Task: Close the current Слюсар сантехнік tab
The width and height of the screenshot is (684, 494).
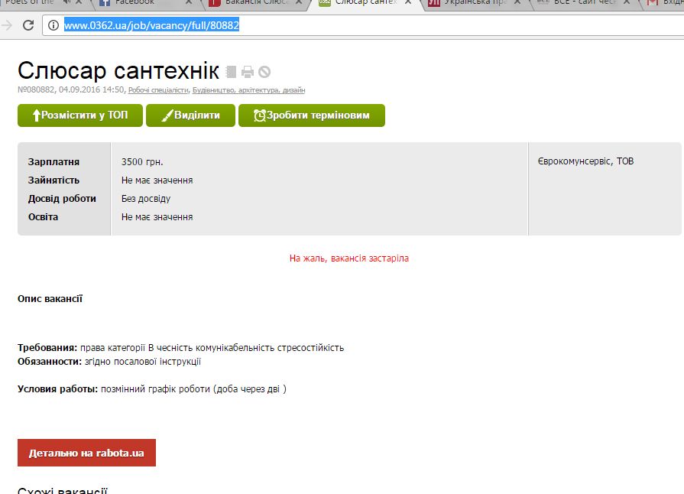Action: pyautogui.click(x=410, y=3)
